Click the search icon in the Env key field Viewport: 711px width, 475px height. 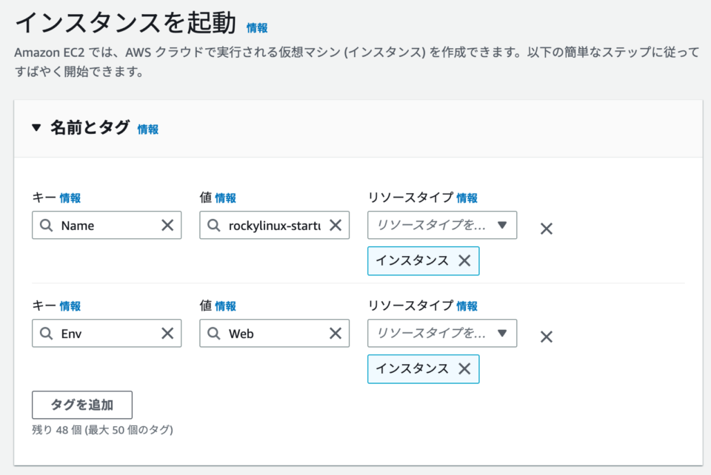tap(46, 333)
